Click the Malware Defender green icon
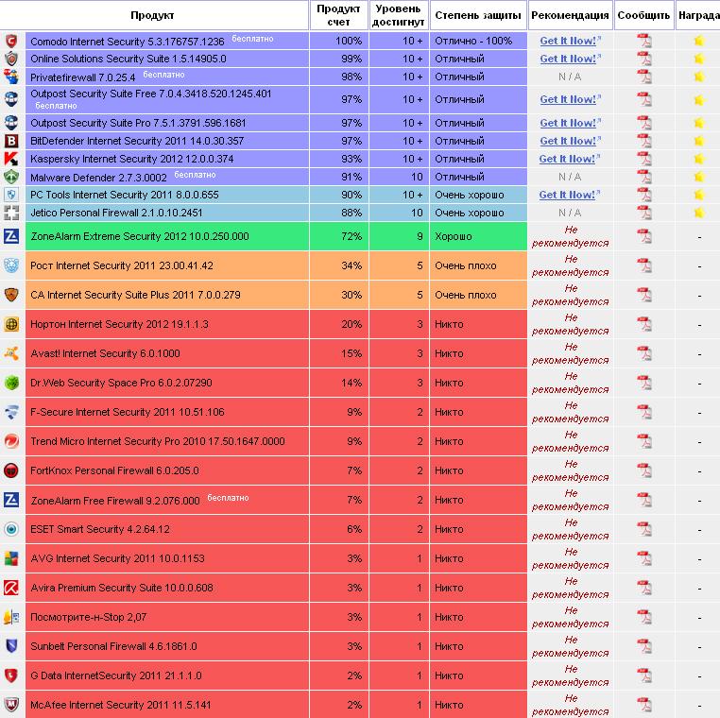 tap(11, 177)
